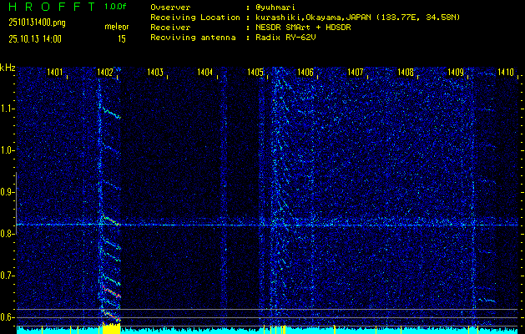Viewport: 525px width, 334px height.
Task: Select the 1410 time marker
Action: click(x=505, y=73)
